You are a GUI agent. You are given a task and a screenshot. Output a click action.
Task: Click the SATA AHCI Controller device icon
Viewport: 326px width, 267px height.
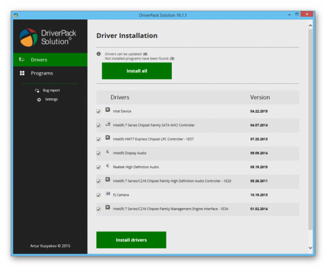[x=107, y=124]
